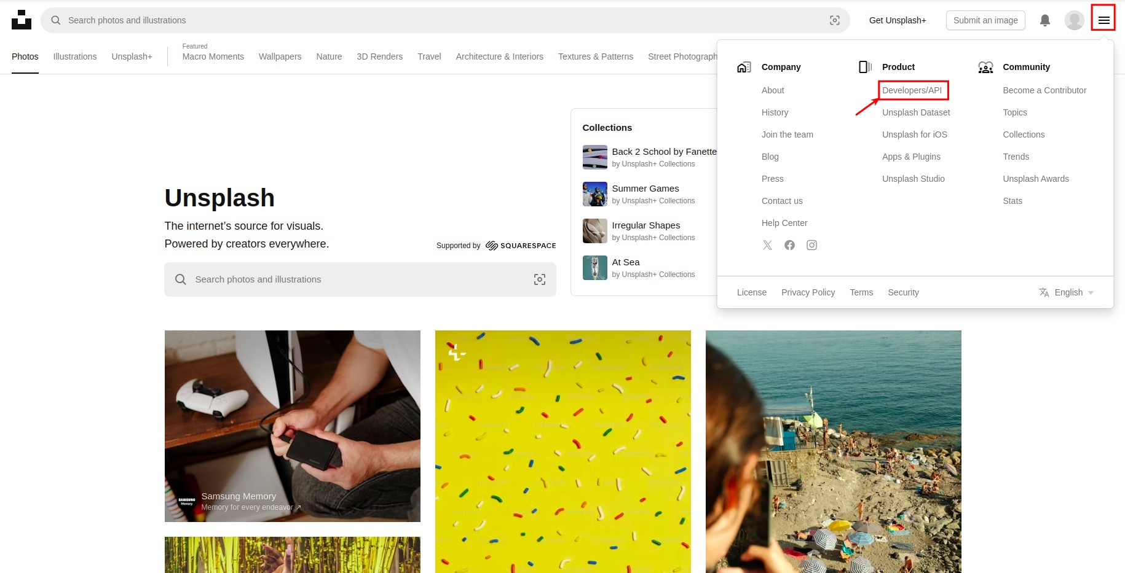Open the Unsplash Studio link
The width and height of the screenshot is (1125, 573).
[x=914, y=179]
